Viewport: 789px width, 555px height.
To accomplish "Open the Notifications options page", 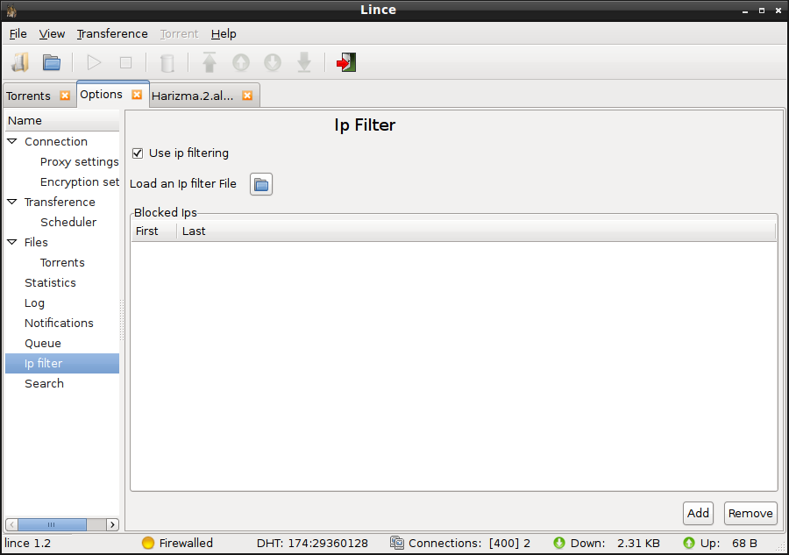I will 59,323.
